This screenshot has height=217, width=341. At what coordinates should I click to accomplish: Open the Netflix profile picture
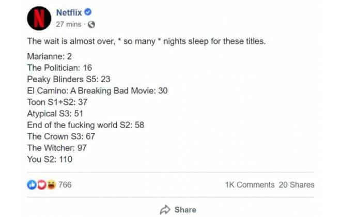[39, 18]
